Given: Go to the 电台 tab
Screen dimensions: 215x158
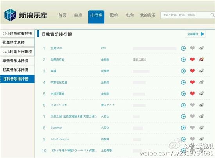Looking at the screenshot, I should pyautogui.click(x=129, y=15).
